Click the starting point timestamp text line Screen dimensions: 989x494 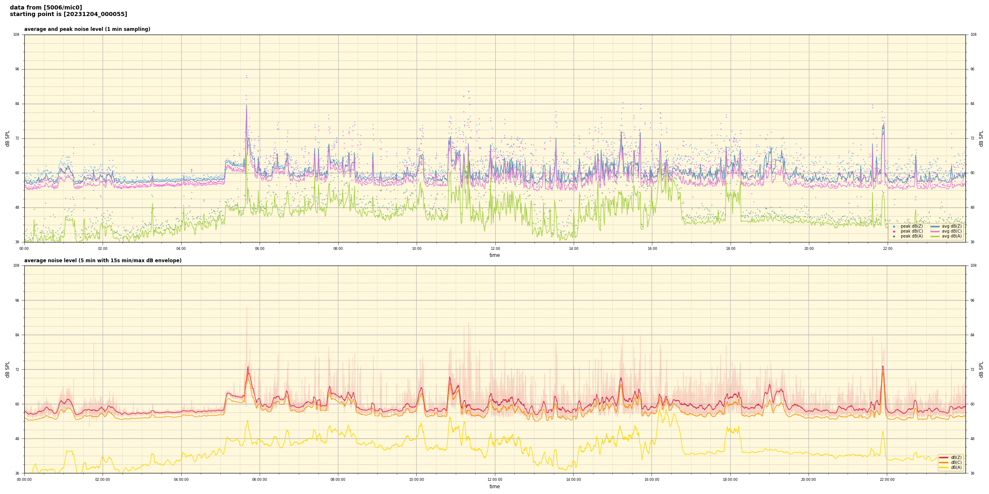pyautogui.click(x=68, y=14)
